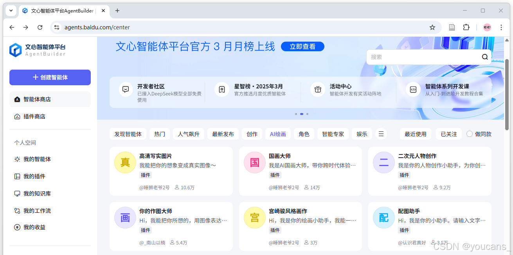Click the site information icon in address bar
Viewport: 513px width, 255px height.
(57, 27)
